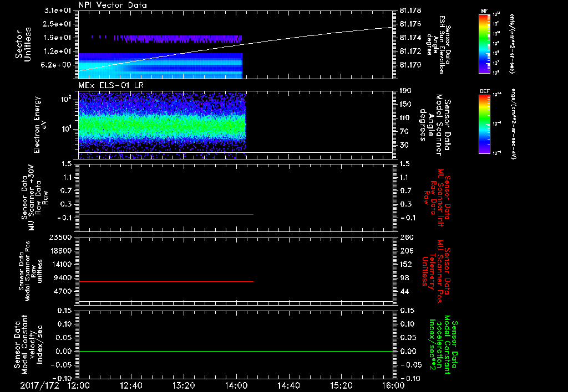Viewport: 568px width, 392px height.
Task: Select the "NPI Vector Data" panel title
Action: click(x=113, y=5)
